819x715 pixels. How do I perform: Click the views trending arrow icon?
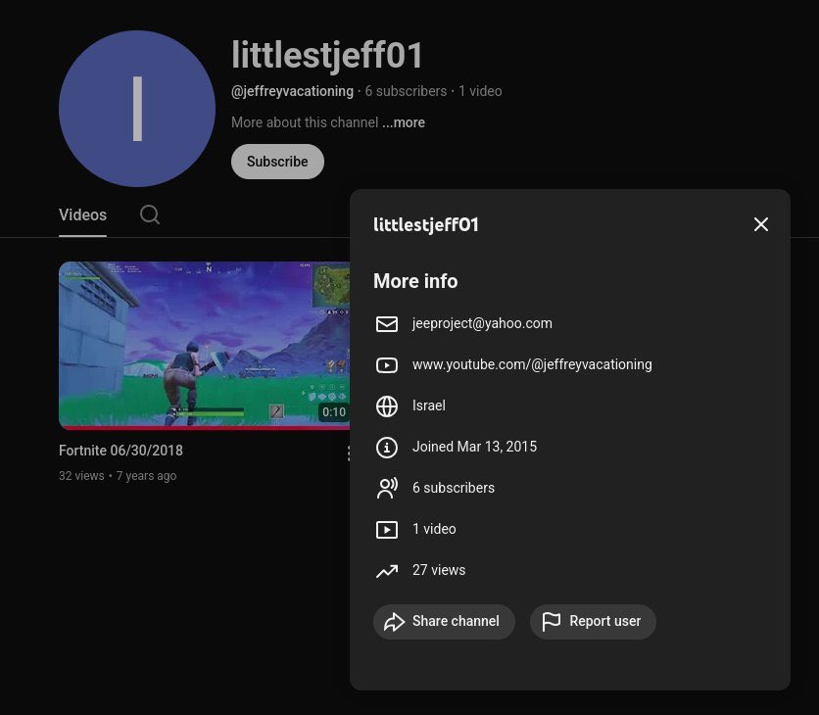click(387, 571)
